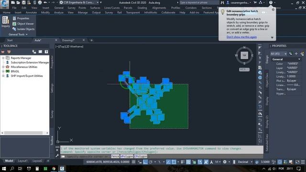Viewport: 306px width, 172px height.
Task: Toggle the drawing grid display in status bar
Action: (133, 162)
